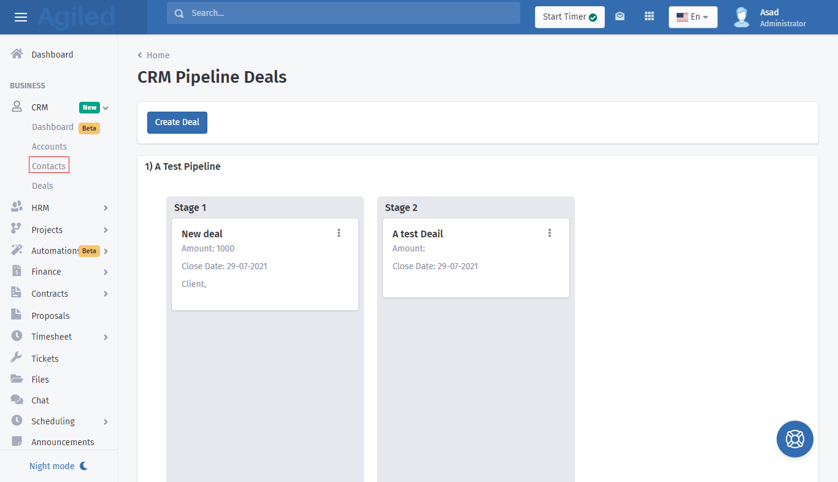The width and height of the screenshot is (838, 482).
Task: Click the hamburger menu icon
Action: tap(21, 17)
